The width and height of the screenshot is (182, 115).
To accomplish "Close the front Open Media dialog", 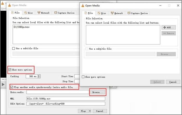I will (x=178, y=5).
